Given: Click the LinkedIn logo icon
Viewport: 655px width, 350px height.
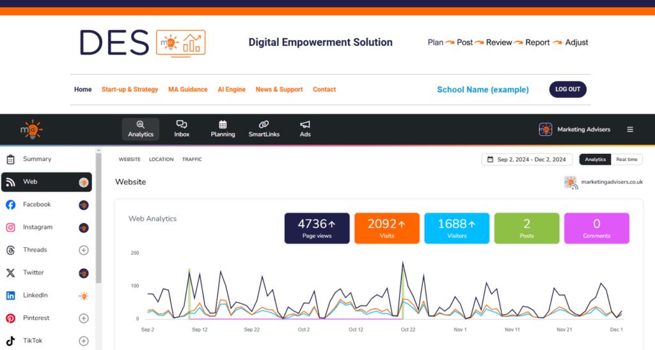Looking at the screenshot, I should click(x=10, y=295).
